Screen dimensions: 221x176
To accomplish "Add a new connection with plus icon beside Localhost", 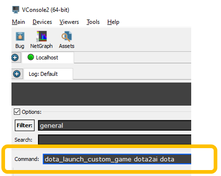I will (15, 58).
